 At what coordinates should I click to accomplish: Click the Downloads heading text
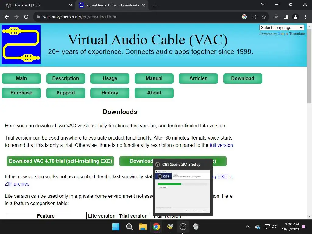[x=120, y=112]
